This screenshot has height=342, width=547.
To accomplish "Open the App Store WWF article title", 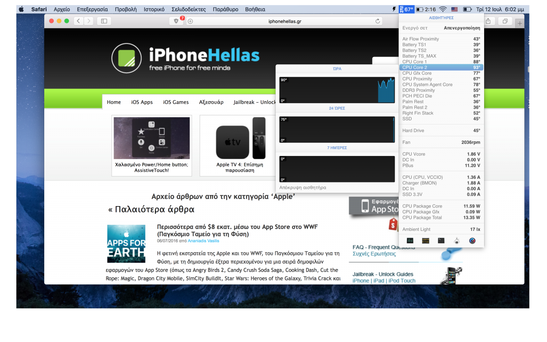I will click(x=237, y=230).
